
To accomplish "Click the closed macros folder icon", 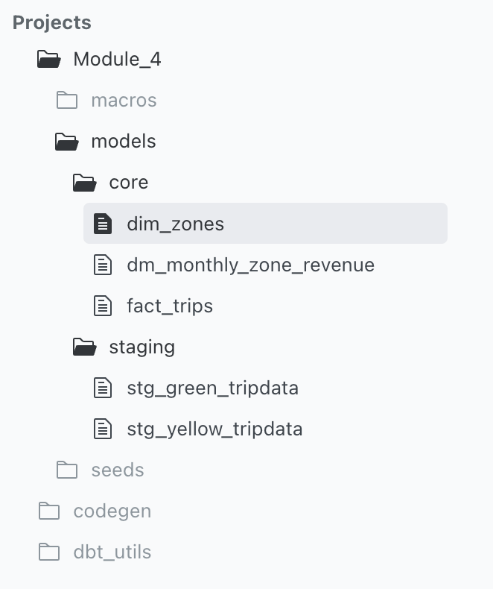I will coord(67,101).
